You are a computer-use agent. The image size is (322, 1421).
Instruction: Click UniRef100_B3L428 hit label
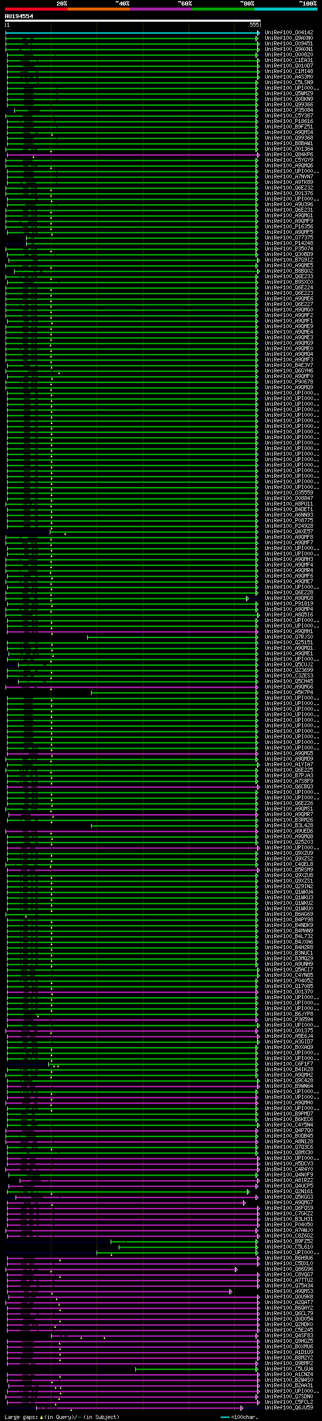pos(289,826)
